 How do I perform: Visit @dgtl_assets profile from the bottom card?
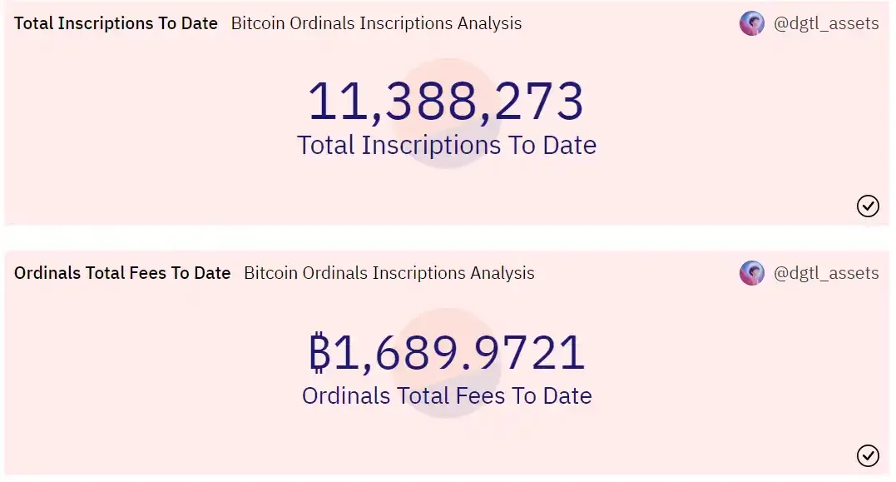[826, 273]
